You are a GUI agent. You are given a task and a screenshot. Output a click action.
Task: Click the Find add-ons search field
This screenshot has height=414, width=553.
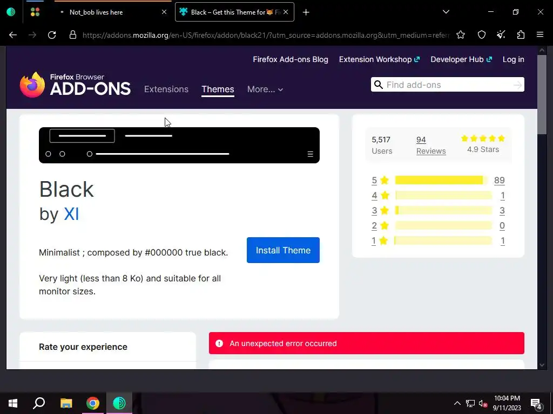[447, 85]
